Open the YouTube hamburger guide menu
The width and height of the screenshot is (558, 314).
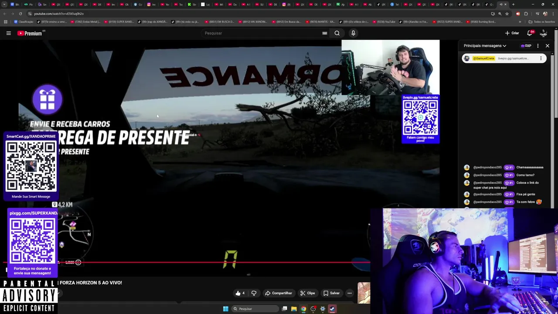[8, 33]
